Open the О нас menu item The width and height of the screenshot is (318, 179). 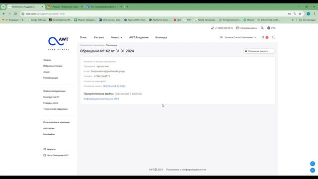coord(83,37)
